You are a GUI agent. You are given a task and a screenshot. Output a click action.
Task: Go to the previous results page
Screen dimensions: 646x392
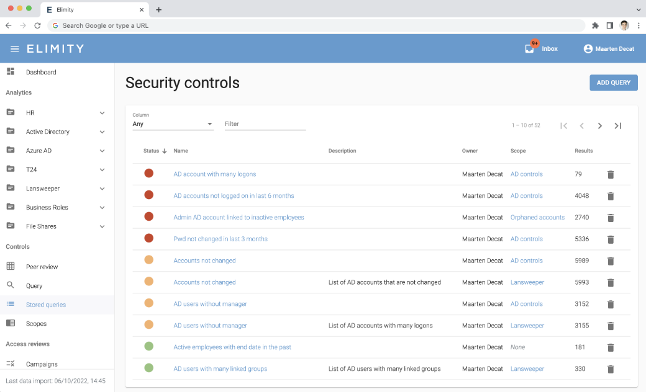582,126
